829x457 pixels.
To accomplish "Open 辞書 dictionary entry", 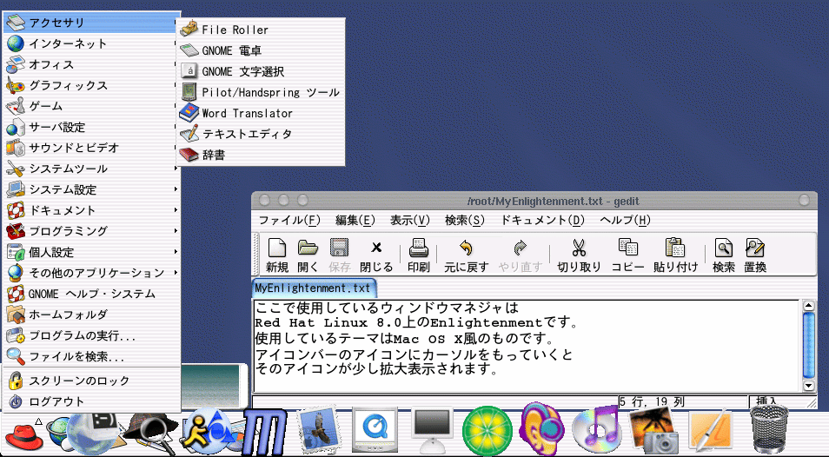I will point(261,155).
